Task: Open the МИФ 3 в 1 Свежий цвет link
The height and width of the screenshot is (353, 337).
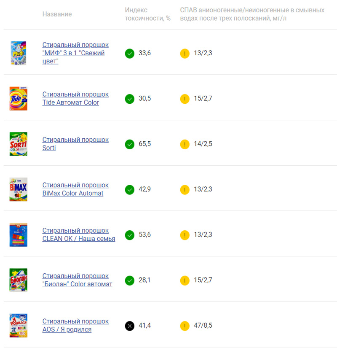Action: (x=75, y=53)
